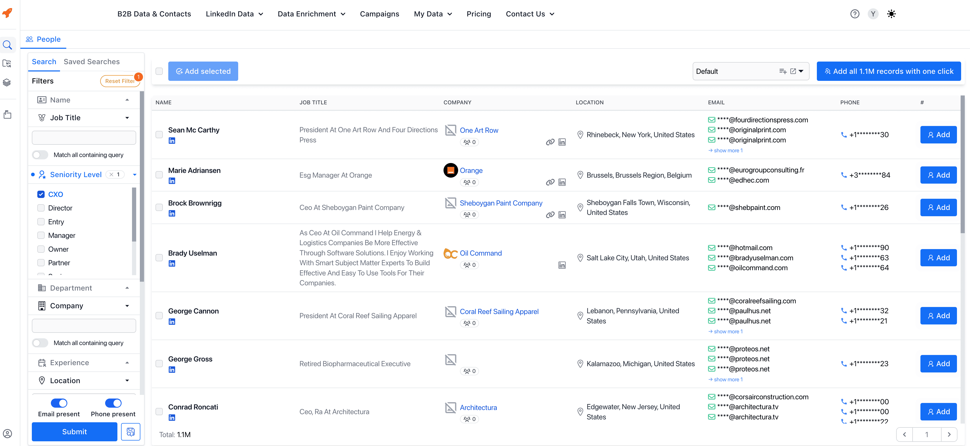Switch to the Saved Searches tab
Image resolution: width=970 pixels, height=446 pixels.
coord(92,62)
